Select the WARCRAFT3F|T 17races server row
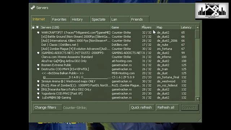Viewport: 231px width, 130px height. click(113, 32)
